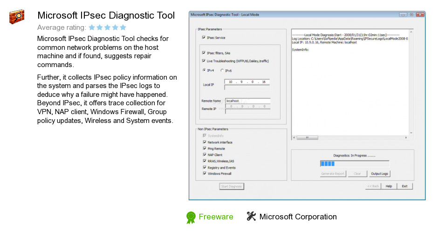Minimize the IPsec Diagnostic Tool window

(403, 14)
